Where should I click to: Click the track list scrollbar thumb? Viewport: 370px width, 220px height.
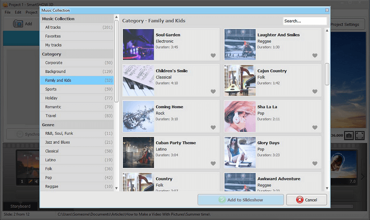(327, 74)
